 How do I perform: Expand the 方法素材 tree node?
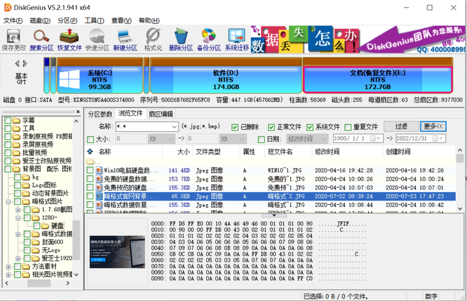8,267
